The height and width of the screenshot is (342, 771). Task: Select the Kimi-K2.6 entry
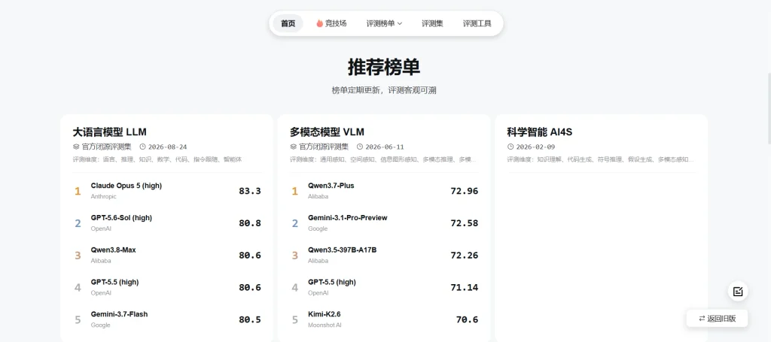pos(385,319)
